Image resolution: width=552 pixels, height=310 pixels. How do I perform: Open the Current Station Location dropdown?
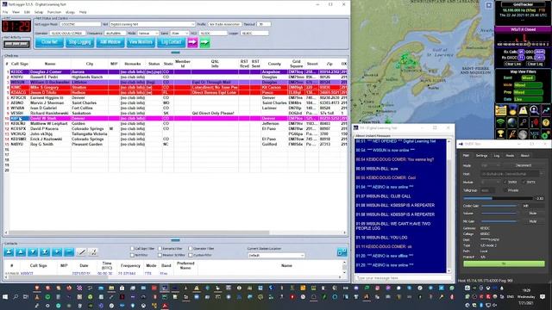coord(276,256)
